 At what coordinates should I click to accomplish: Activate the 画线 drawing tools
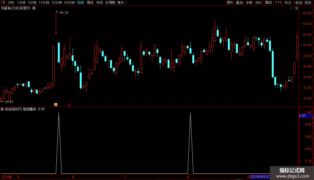pos(268,2)
